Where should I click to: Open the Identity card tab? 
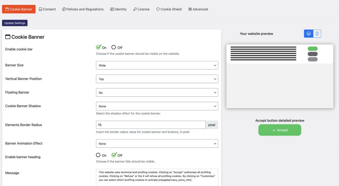coord(118,9)
